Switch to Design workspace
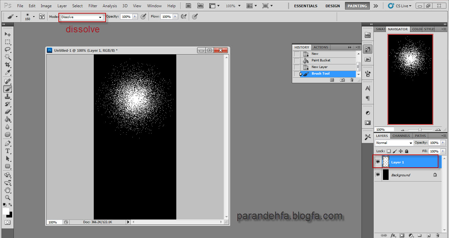The height and width of the screenshot is (238, 449). point(332,6)
